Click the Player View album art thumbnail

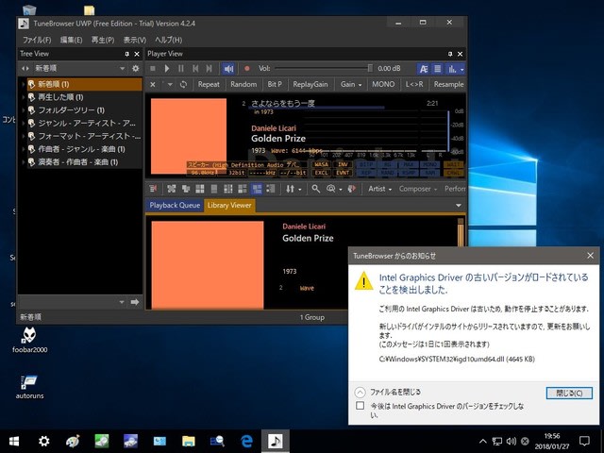[x=189, y=136]
